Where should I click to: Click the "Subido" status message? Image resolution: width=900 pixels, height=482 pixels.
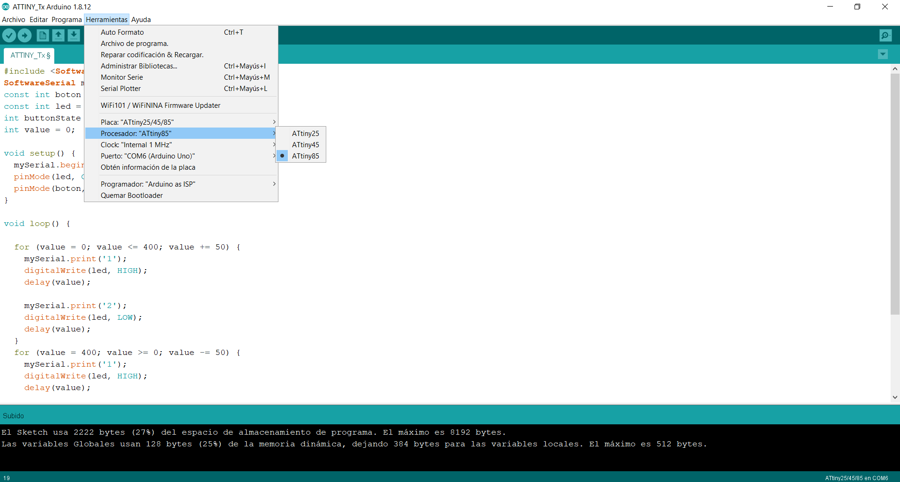coord(13,416)
